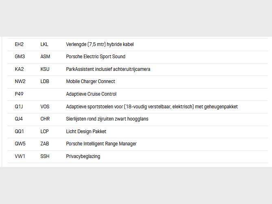The image size is (272, 204).
Task: Click the Sierlijsten rond zijruiten row
Action: pos(137,119)
